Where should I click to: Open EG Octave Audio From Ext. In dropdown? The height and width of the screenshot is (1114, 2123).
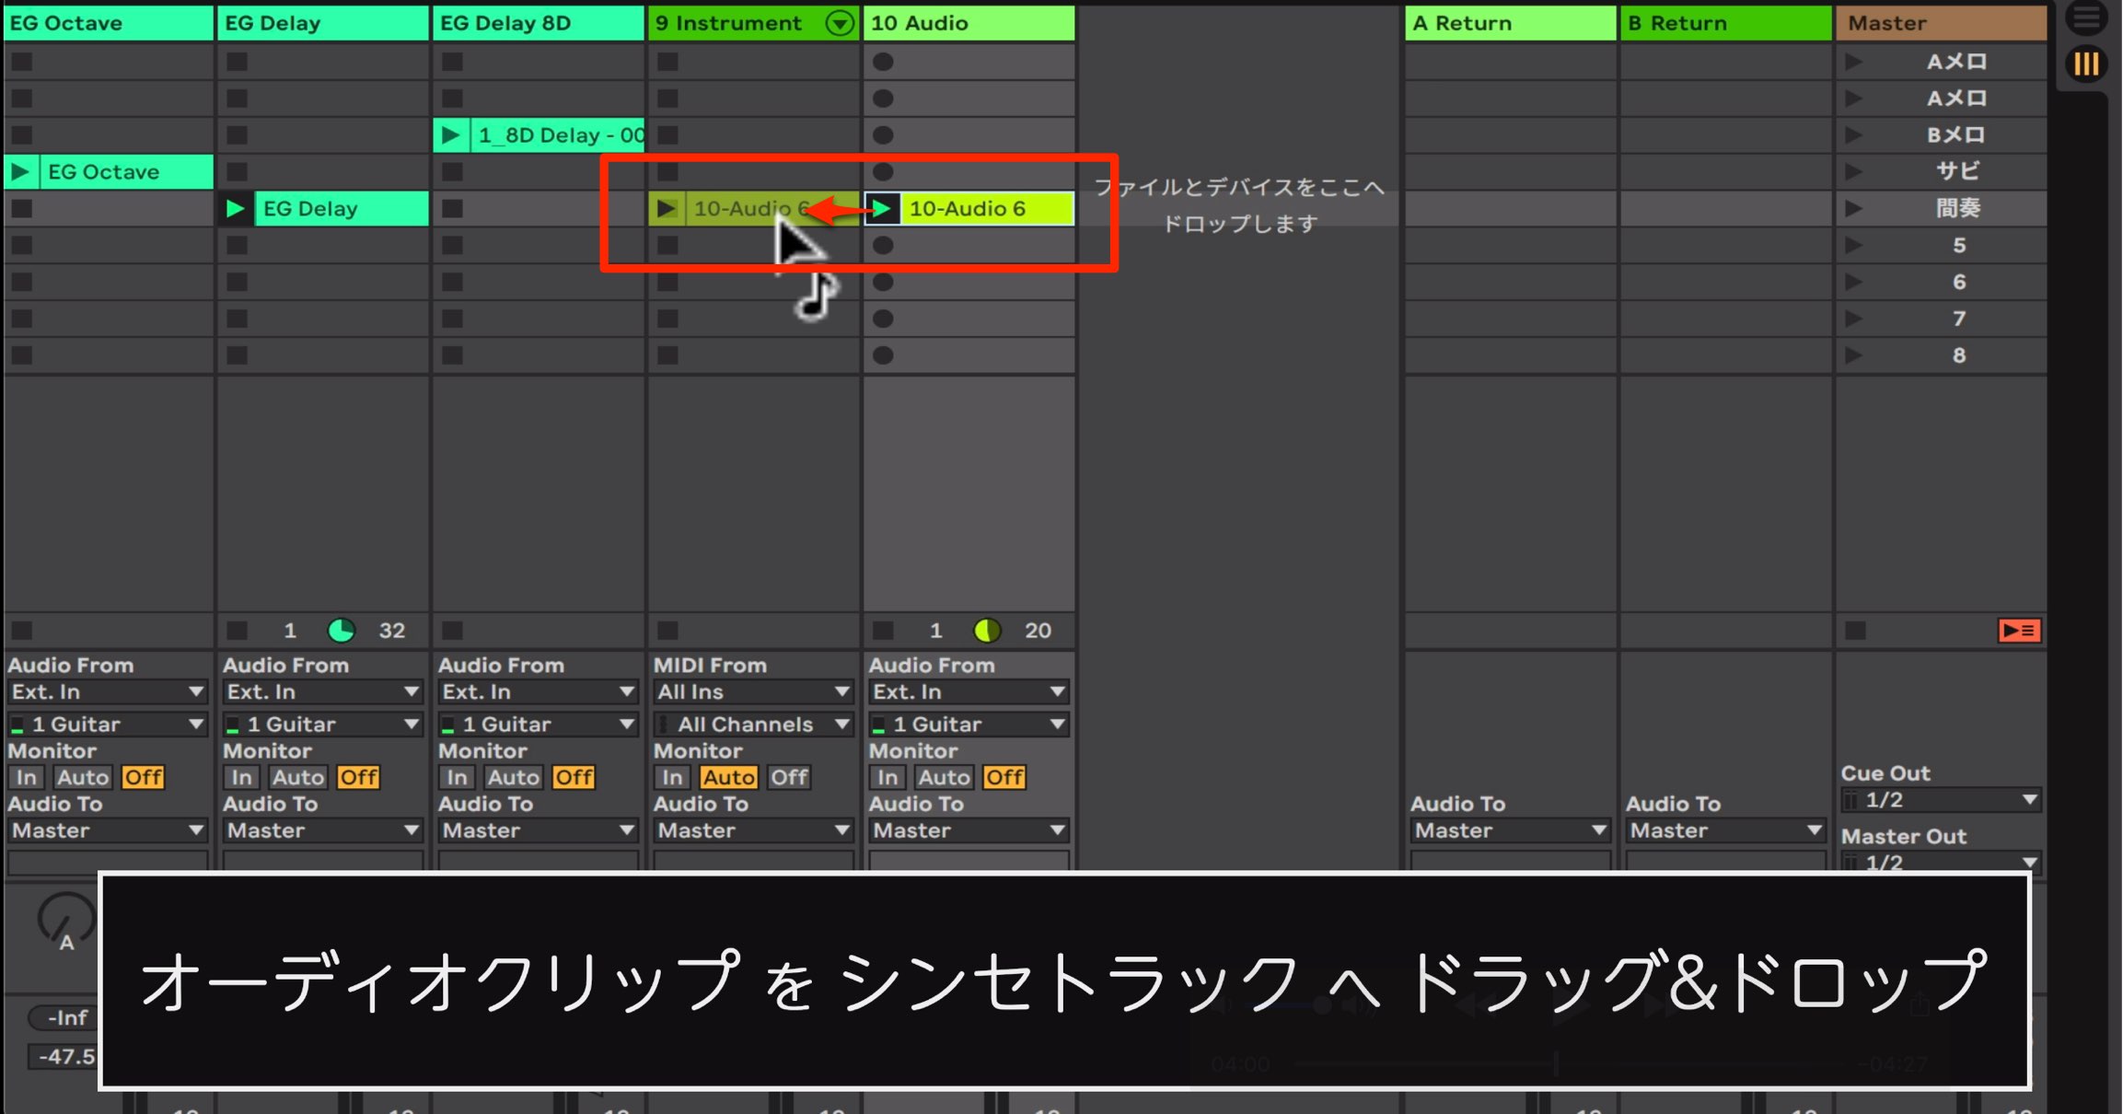point(107,691)
